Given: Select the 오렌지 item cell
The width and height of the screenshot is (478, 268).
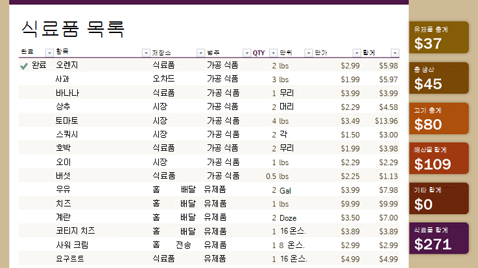Looking at the screenshot, I should (67, 65).
